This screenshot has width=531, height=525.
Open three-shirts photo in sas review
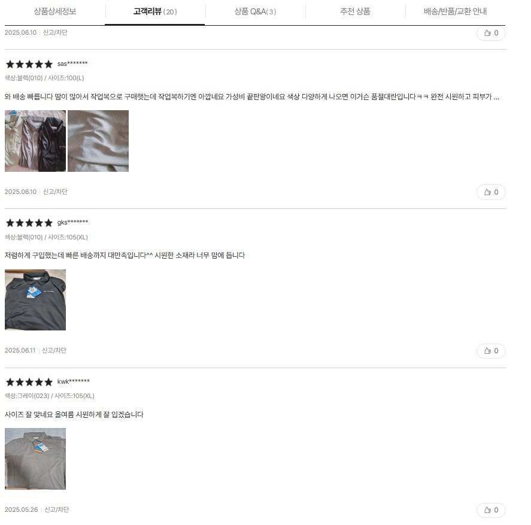coord(35,141)
